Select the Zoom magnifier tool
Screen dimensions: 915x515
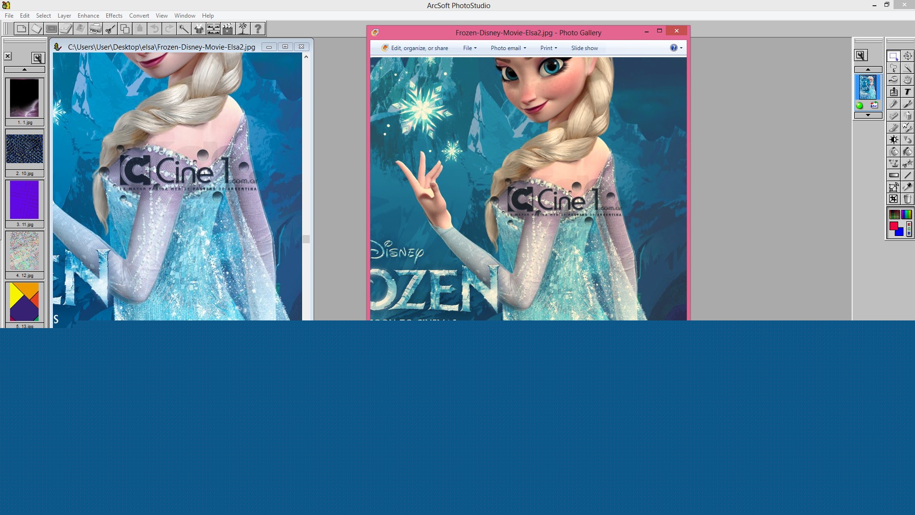click(x=894, y=80)
